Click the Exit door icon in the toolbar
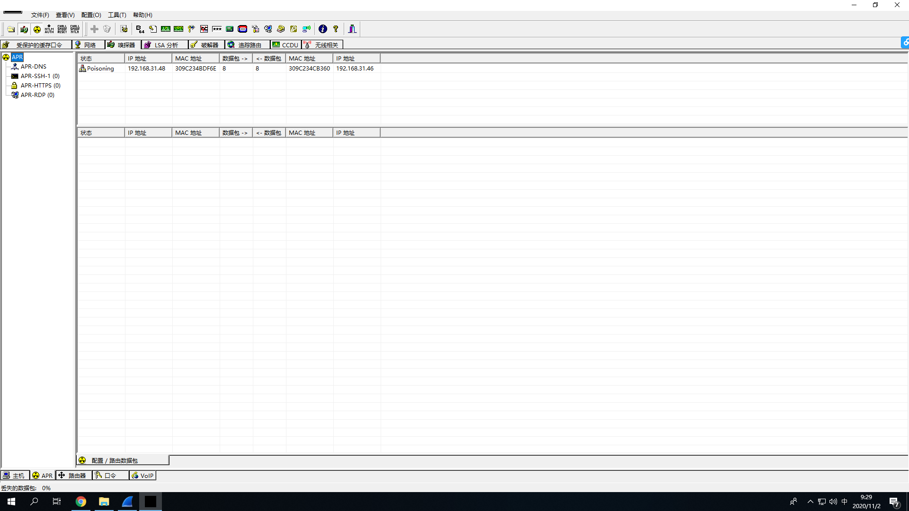Screen dimensions: 909x511 tap(352, 29)
